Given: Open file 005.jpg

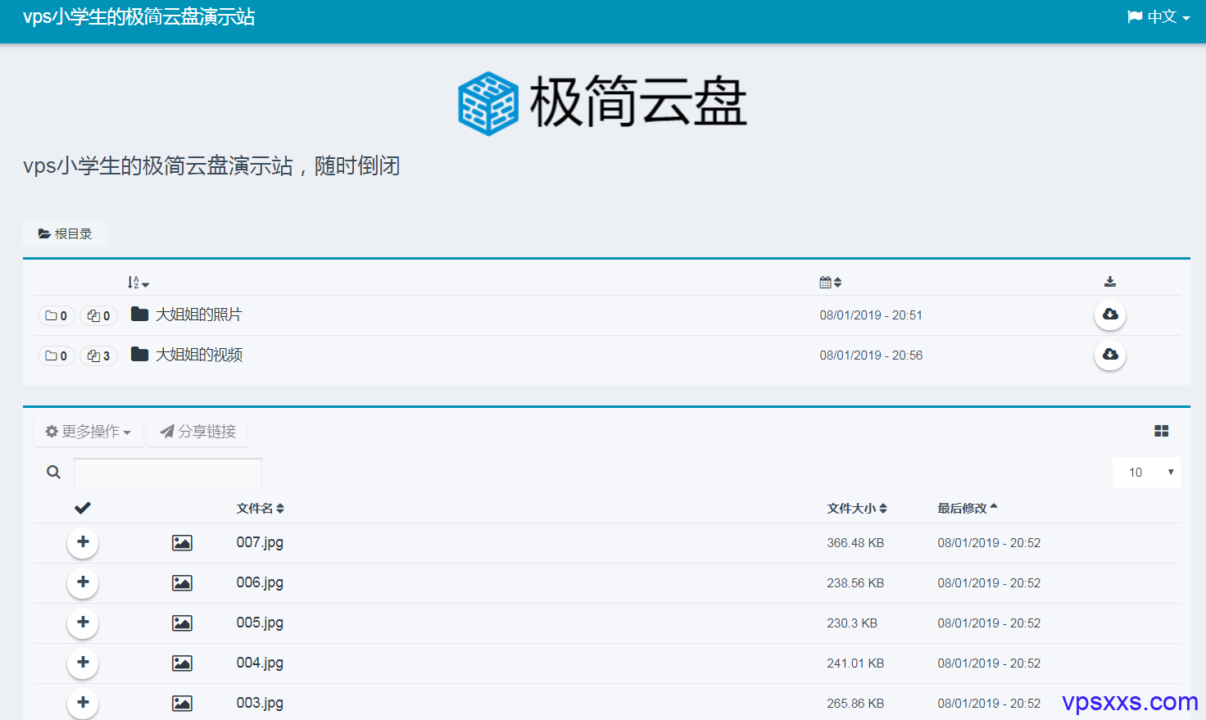Looking at the screenshot, I should pyautogui.click(x=260, y=623).
